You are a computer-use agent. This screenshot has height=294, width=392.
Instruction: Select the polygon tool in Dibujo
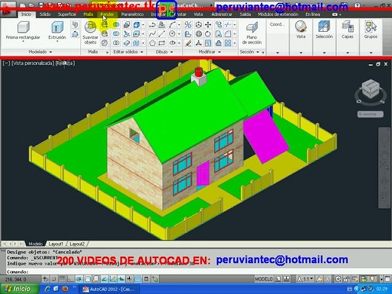[152, 43]
